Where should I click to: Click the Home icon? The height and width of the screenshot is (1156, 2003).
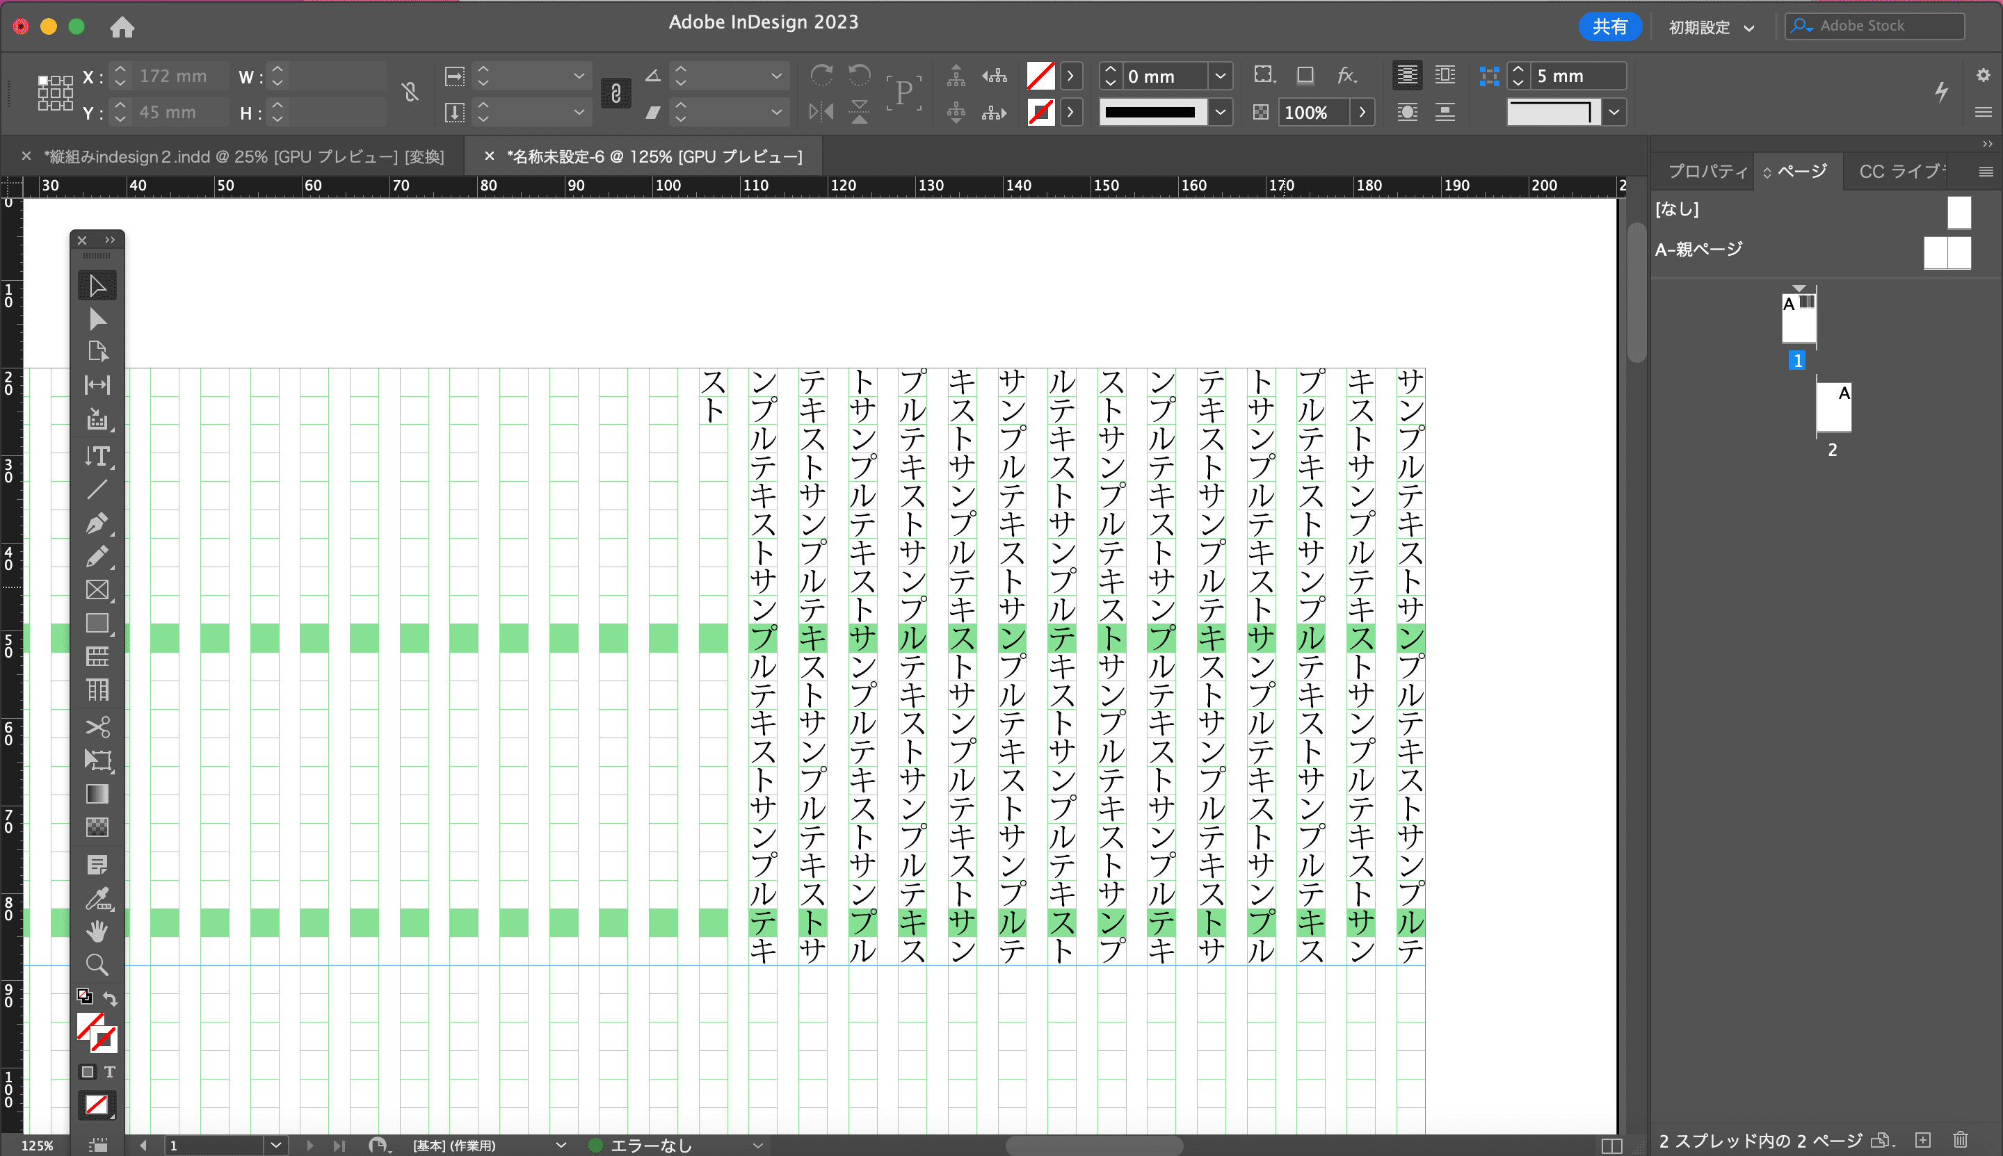122,27
